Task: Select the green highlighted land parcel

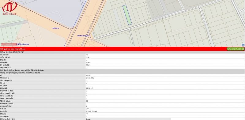Action: pyautogui.click(x=127, y=15)
